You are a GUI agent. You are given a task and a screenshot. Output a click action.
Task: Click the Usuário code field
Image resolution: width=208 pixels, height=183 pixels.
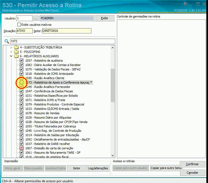(24, 18)
